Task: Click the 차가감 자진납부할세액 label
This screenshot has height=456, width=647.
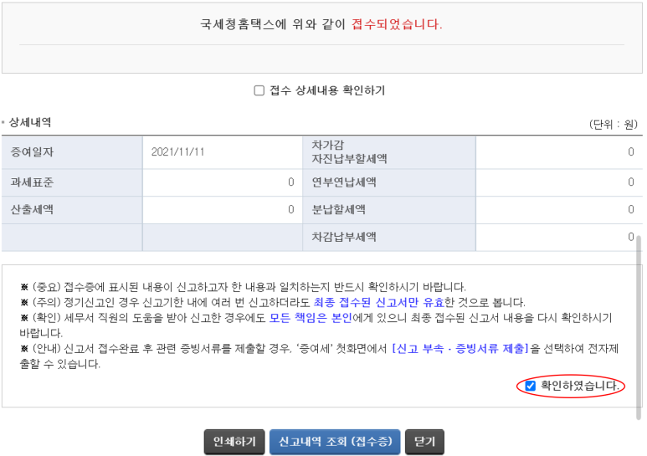Action: pos(349,151)
